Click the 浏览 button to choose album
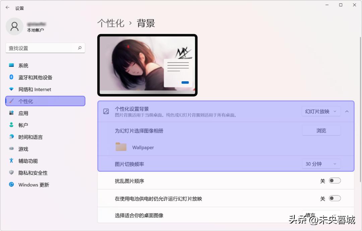Screen dimensions: 362x231 [321, 130]
